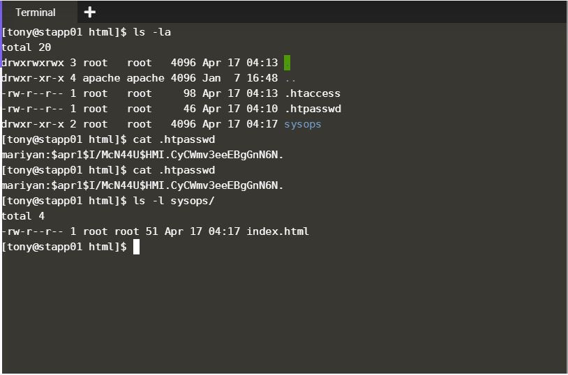Click the blinking cursor block at the prompt
This screenshot has width=568, height=375.
click(x=136, y=247)
